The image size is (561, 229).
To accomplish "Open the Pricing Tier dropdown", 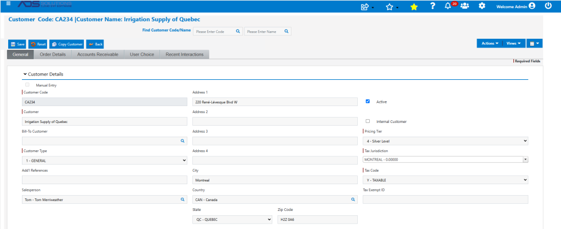I will point(445,141).
